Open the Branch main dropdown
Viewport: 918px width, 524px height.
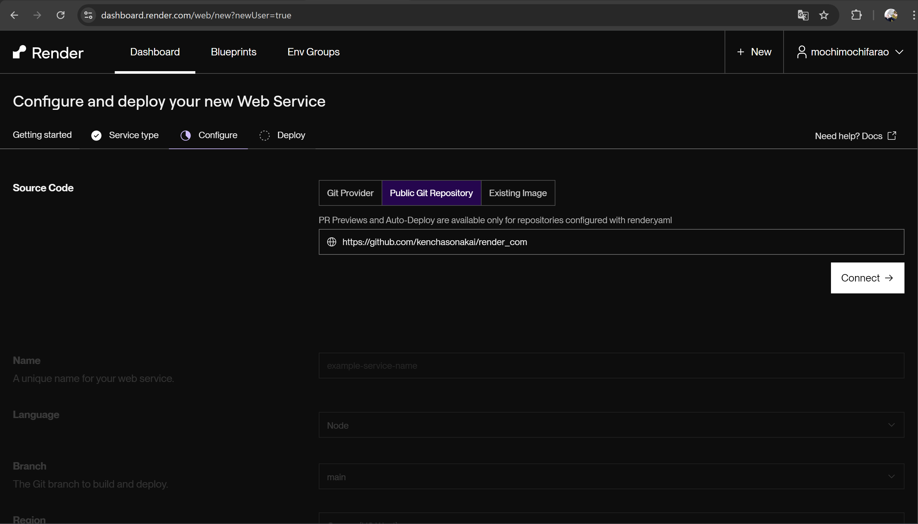click(x=611, y=476)
